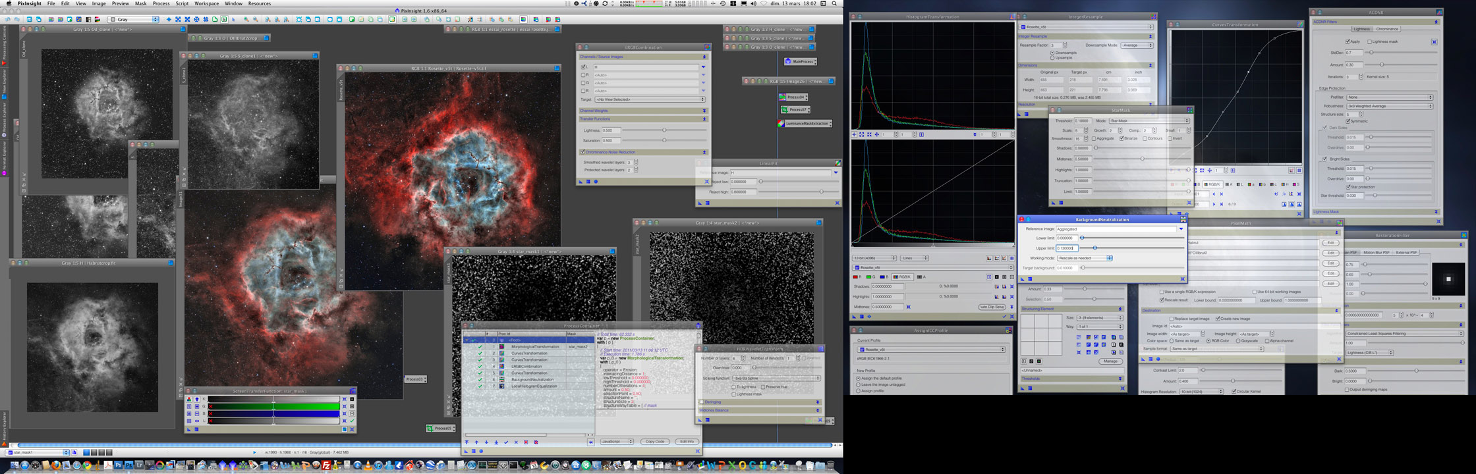The width and height of the screenshot is (1476, 474).
Task: Click the reset icon in HDRWaveletTransform window
Action: click(820, 420)
